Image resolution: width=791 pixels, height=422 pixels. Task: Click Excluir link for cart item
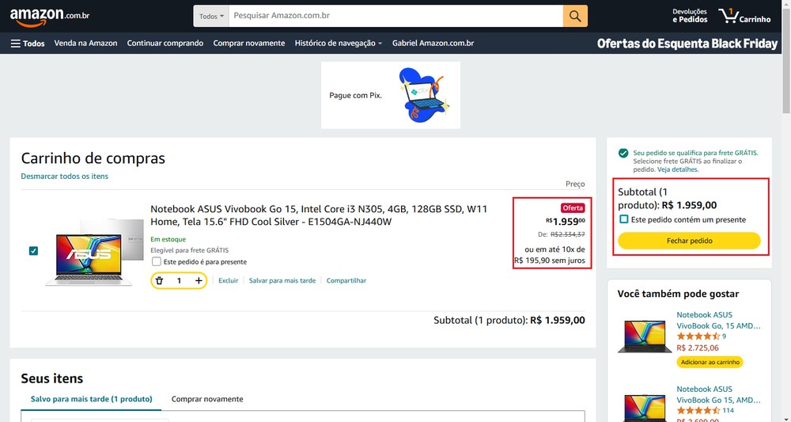click(228, 280)
